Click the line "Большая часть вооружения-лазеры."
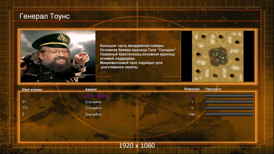 (132, 46)
